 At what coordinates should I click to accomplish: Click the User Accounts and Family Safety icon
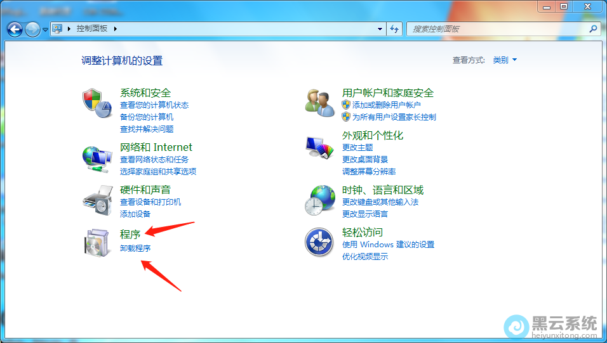tap(319, 103)
